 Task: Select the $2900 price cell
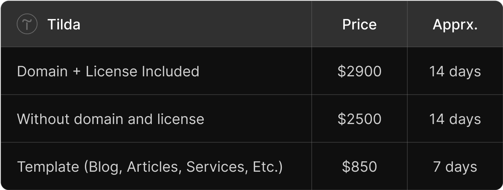click(x=359, y=72)
